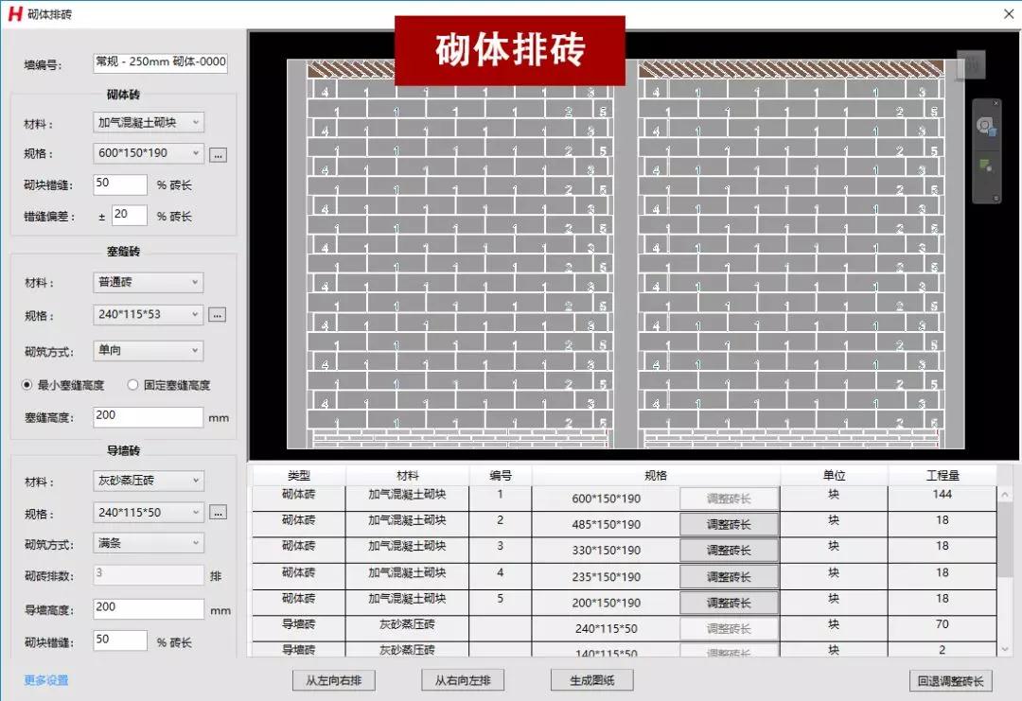Click the 砌砖排数 field with 3
The image size is (1022, 701).
[x=148, y=574]
